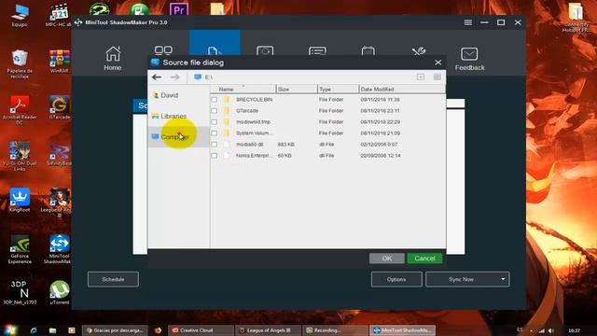Open Yu-Gi-Oh! Duel Links desktop icon

(x=20, y=156)
